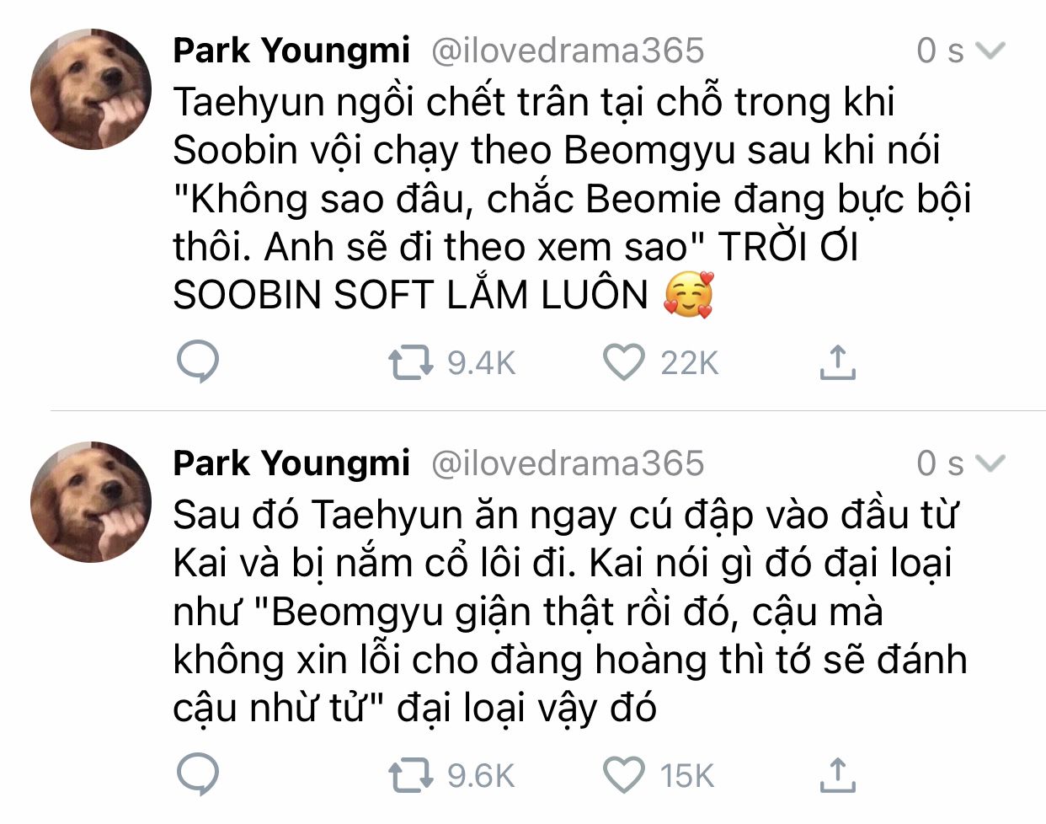Open the first tweet text about Taehyun and Soobin

click(x=556, y=198)
